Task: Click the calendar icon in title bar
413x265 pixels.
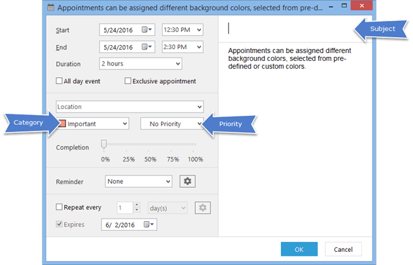Action: [x=50, y=7]
